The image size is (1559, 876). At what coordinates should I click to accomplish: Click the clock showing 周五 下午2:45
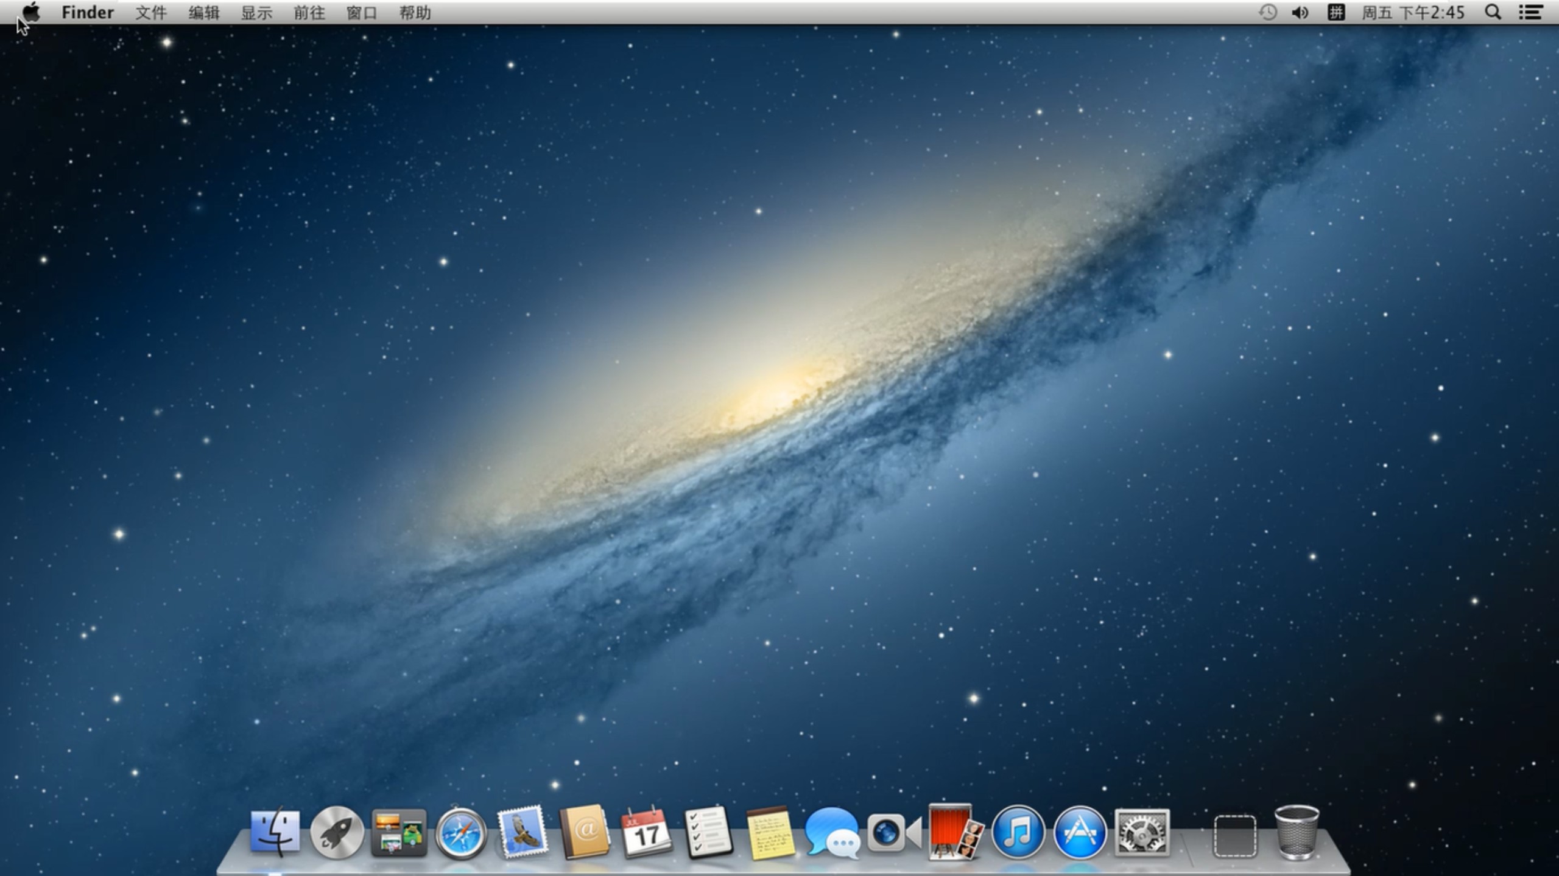[1413, 12]
